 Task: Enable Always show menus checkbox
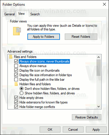(16, 66)
